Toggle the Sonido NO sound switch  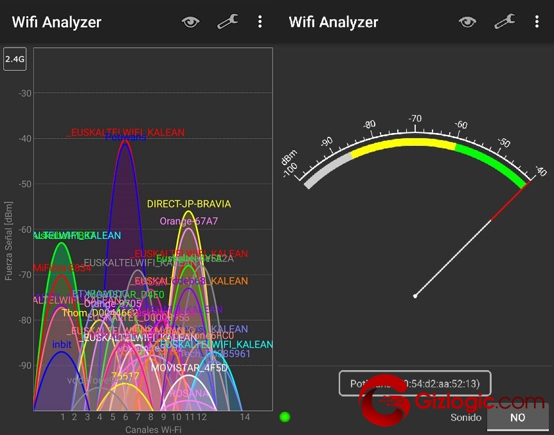point(517,418)
